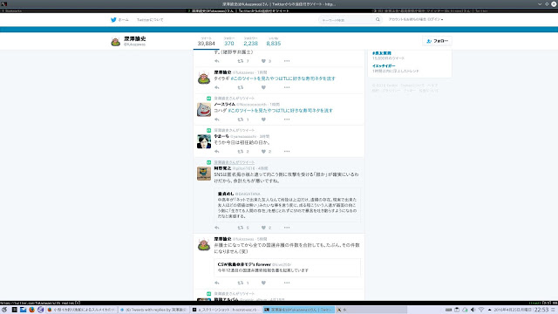Open more options on ノースライム's tweet
Screen dimensions: 558x314
point(287,119)
